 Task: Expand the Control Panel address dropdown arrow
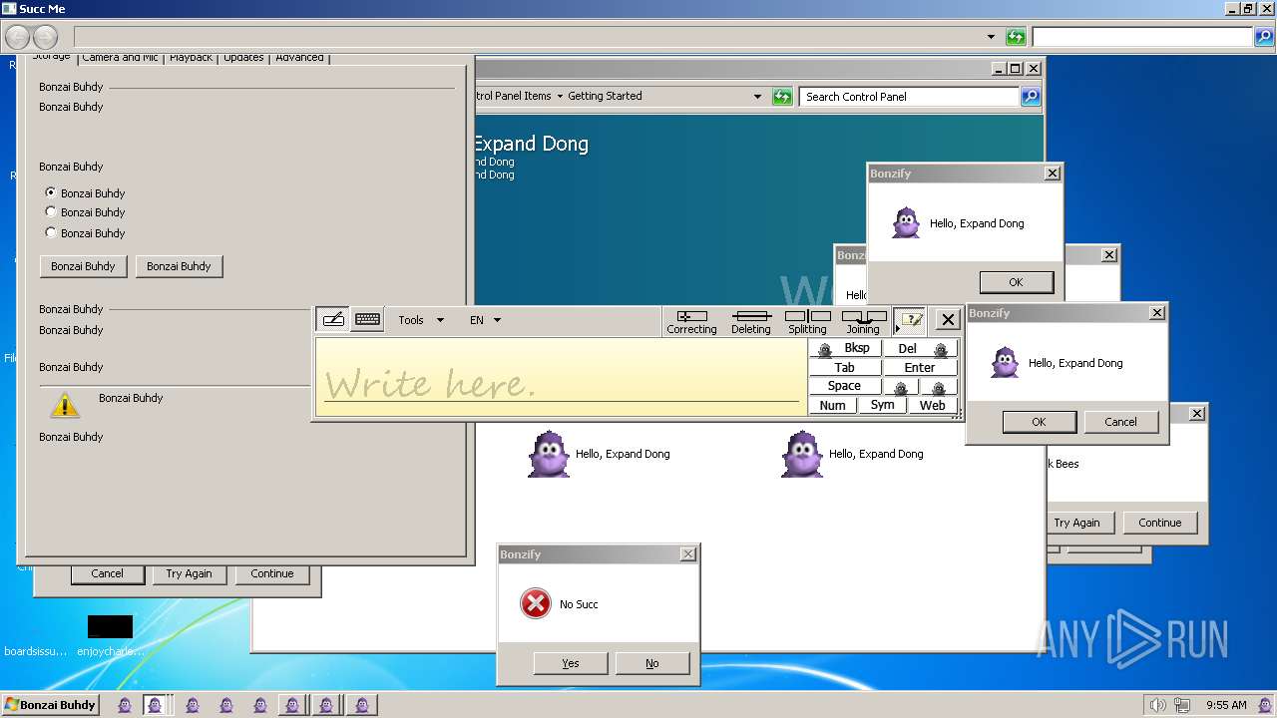click(x=757, y=97)
